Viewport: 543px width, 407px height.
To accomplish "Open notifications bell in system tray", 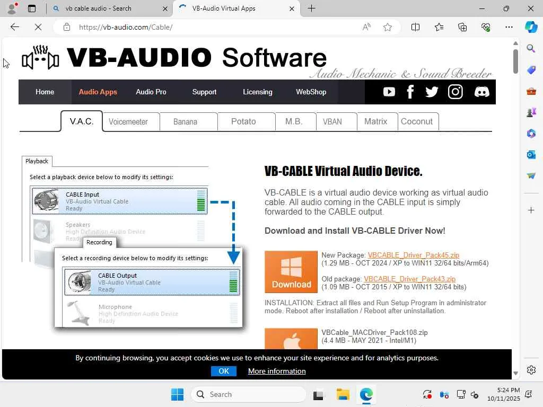I will (529, 394).
